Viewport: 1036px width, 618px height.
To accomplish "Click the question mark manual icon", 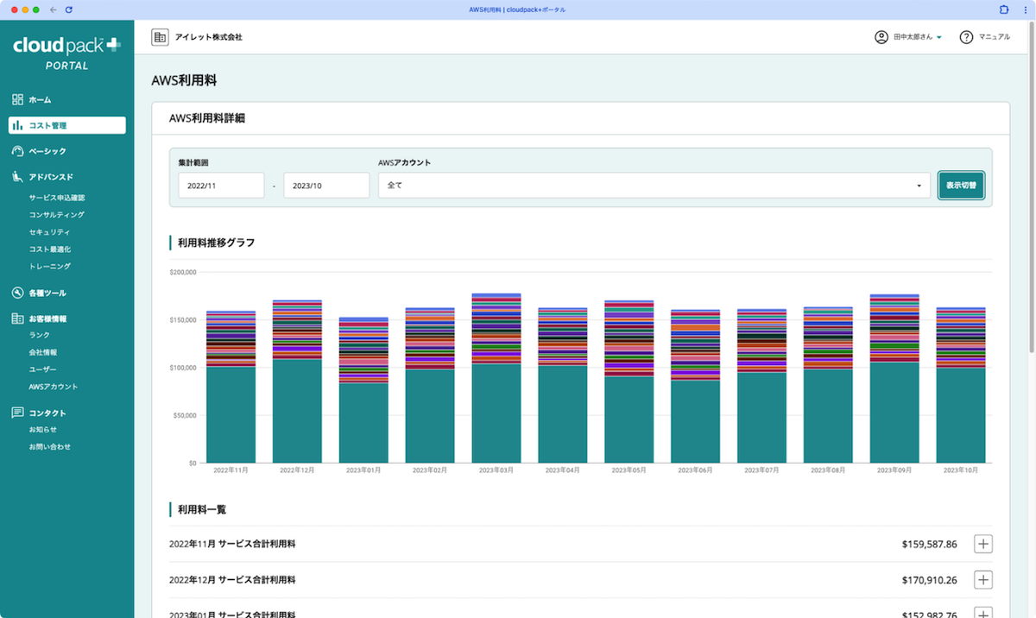I will [967, 37].
